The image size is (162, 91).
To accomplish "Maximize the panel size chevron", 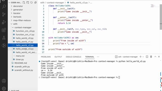I will pos(155,57).
